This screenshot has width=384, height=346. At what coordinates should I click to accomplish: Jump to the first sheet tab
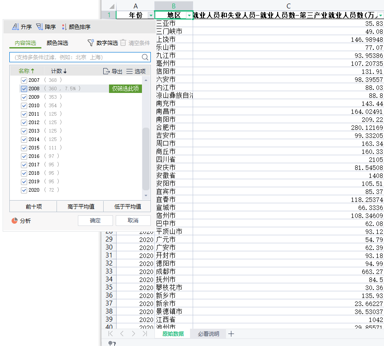(110, 334)
